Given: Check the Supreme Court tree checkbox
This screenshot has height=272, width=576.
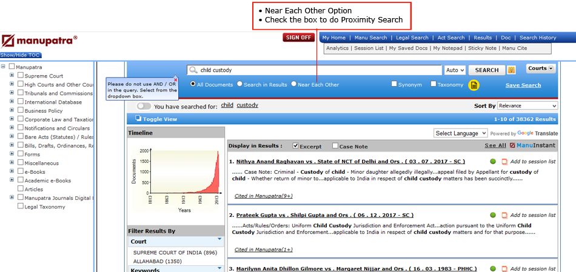Looking at the screenshot, I should click(21, 76).
